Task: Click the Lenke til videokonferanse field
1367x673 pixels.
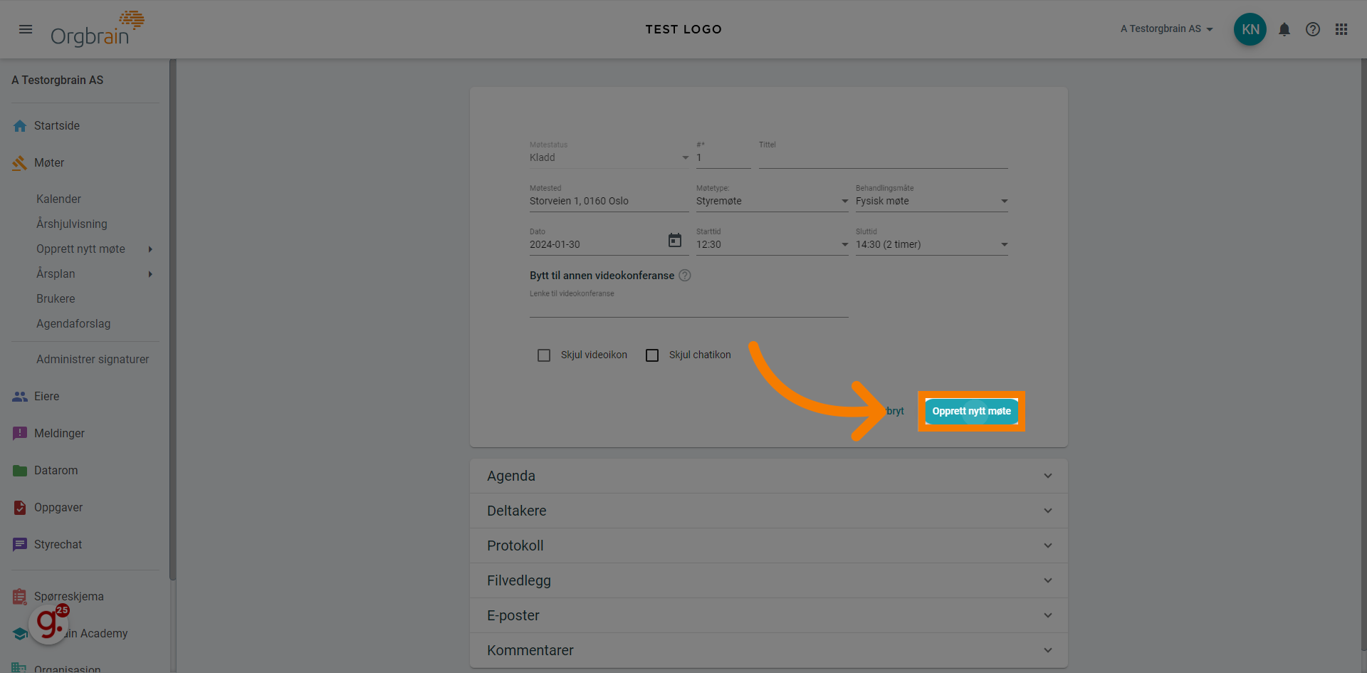Action: pos(688,308)
